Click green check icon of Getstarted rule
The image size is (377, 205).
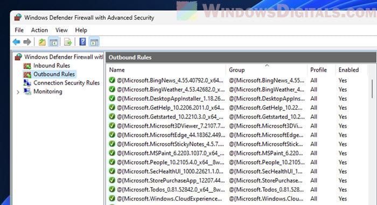(112, 117)
